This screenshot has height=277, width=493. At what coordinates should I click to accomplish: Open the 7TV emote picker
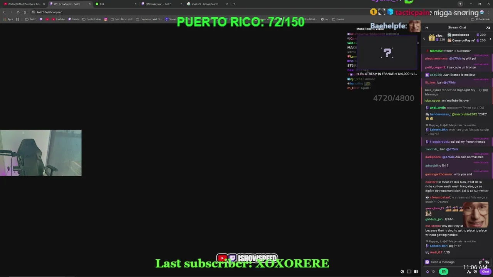pos(487,262)
